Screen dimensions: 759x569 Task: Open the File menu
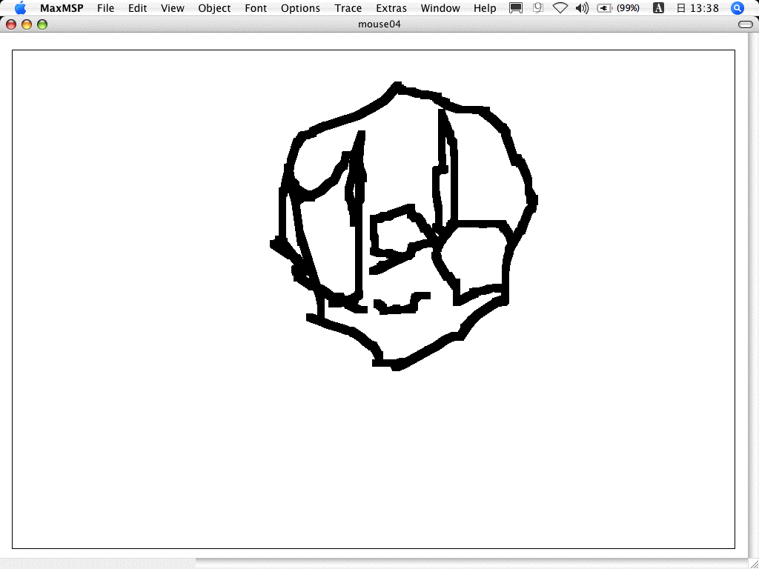[105, 8]
